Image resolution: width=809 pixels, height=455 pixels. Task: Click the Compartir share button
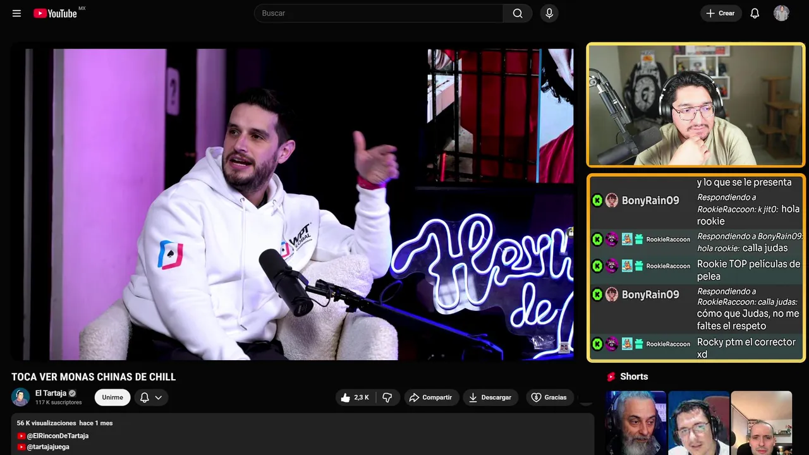tap(430, 397)
